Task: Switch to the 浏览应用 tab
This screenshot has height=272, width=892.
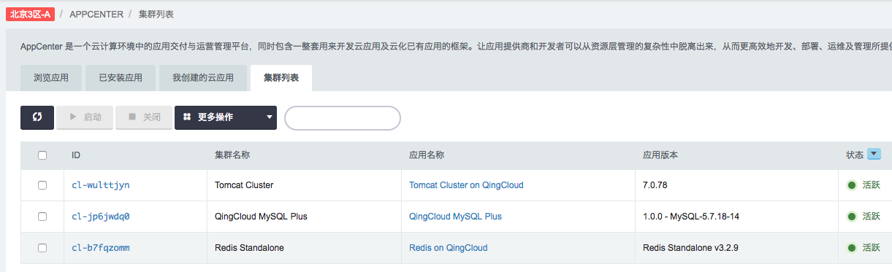Action: coord(51,78)
